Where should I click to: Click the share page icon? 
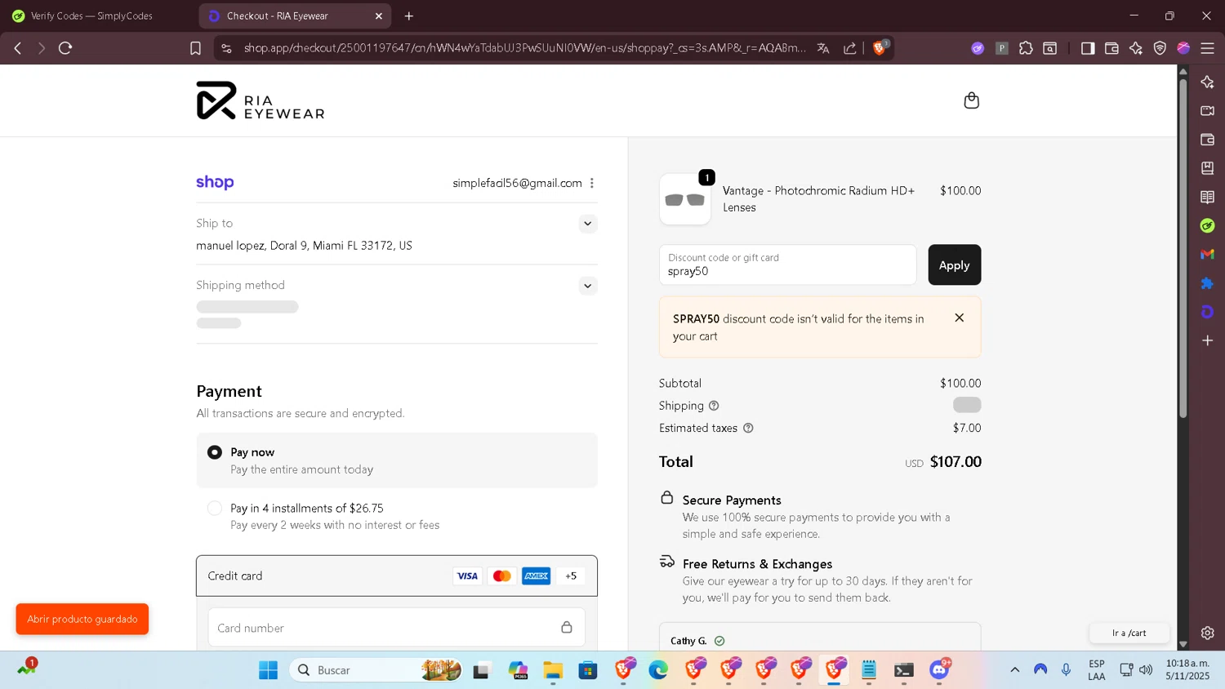coord(850,48)
